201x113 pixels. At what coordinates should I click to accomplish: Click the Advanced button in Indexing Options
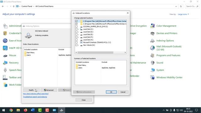tap(49, 90)
